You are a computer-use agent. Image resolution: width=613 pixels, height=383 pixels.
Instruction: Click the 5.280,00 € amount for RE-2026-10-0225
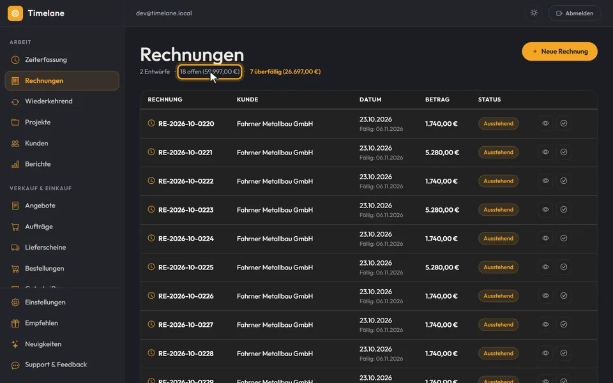[442, 267]
